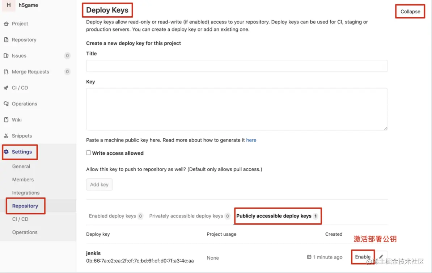Click pencil edit icon for jenkis key
The width and height of the screenshot is (432, 273).
coord(381,257)
